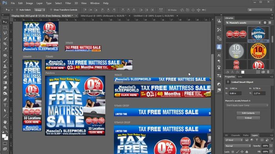Image resolution: width=275 pixels, height=154 pixels.
Task: Select the Eraser tool
Action: [x=5, y=77]
